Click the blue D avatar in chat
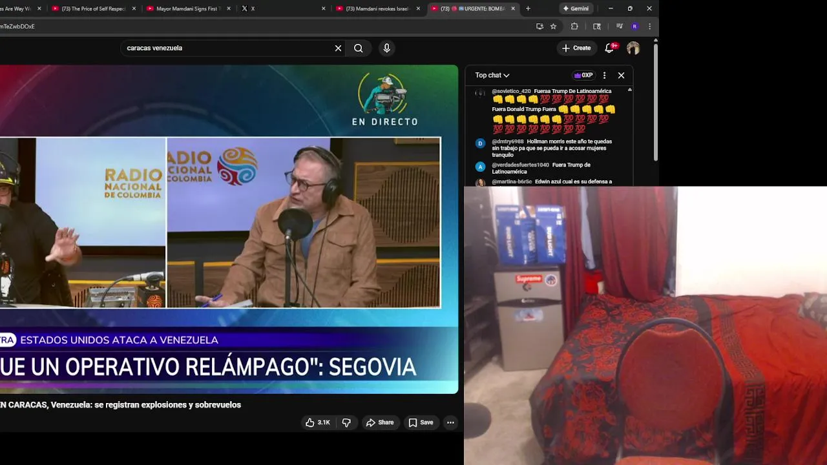 [480, 143]
